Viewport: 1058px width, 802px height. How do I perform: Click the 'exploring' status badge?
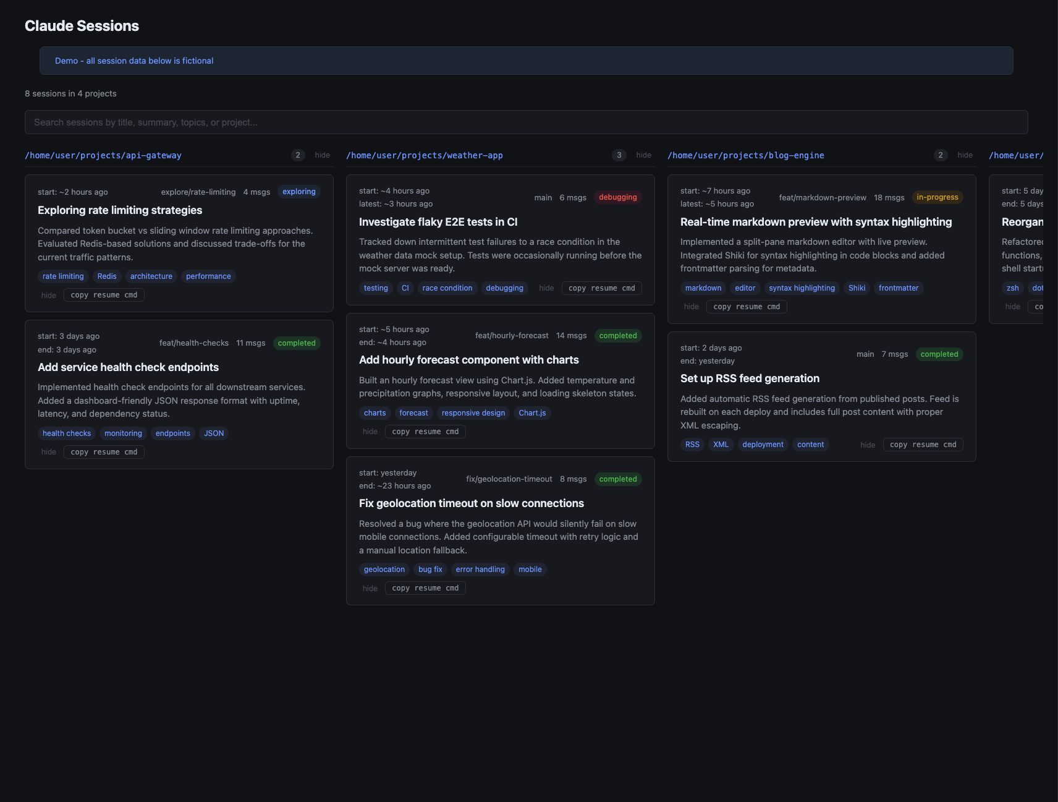pyautogui.click(x=299, y=192)
